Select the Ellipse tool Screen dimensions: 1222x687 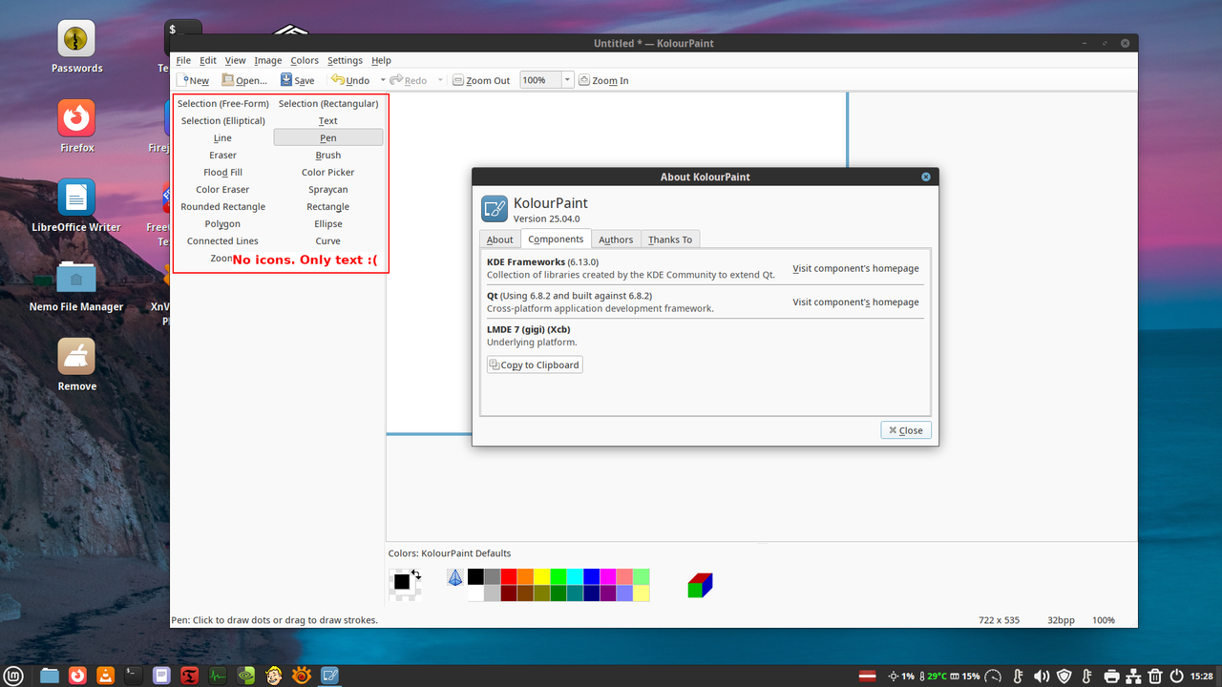tap(328, 223)
